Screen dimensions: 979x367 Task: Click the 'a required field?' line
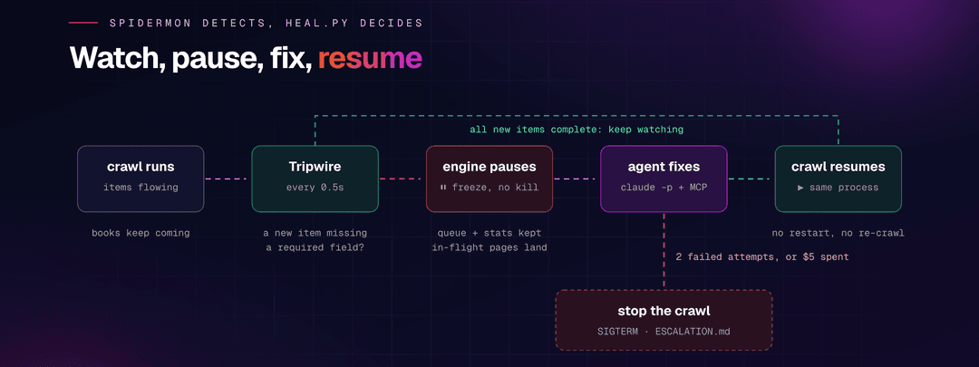point(315,247)
